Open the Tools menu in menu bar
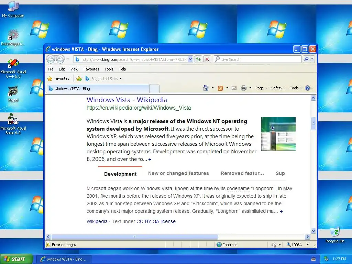Viewport: 352px width, 264px height. [109, 69]
